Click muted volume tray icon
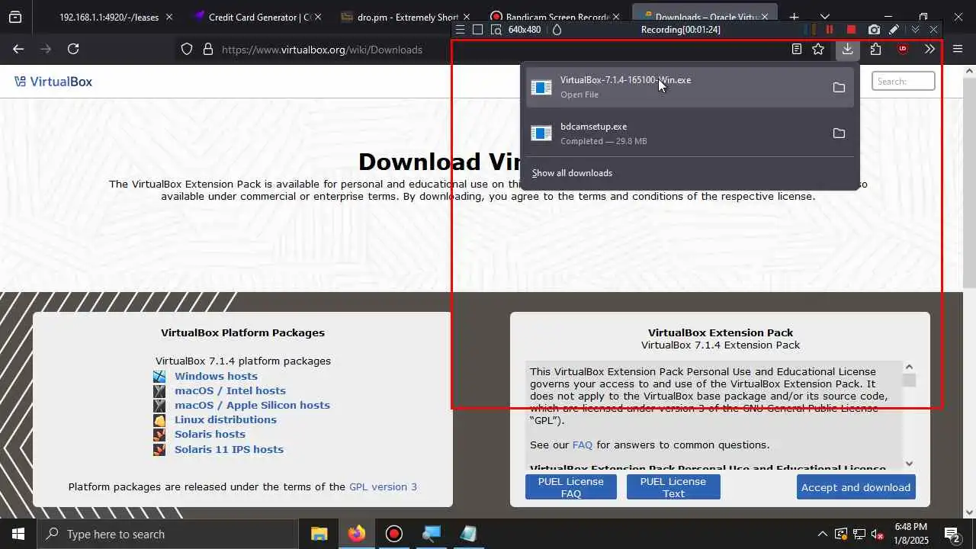The image size is (976, 549). tap(878, 534)
